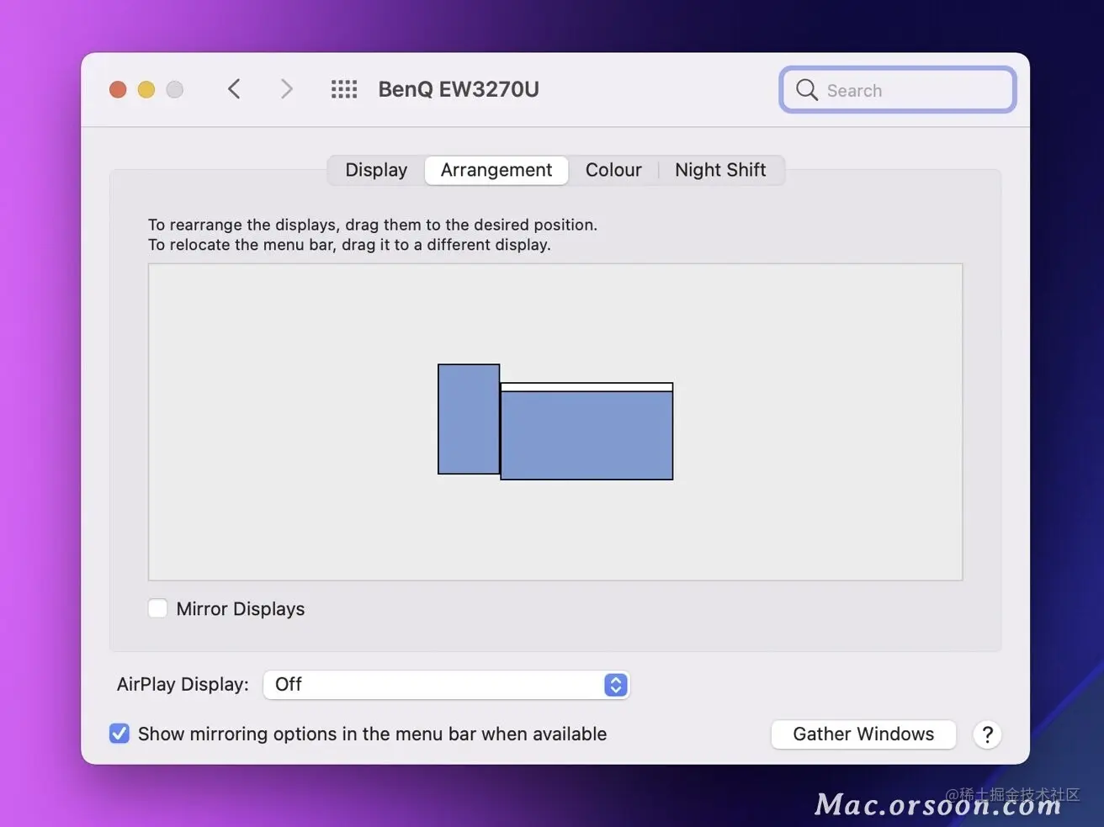Untick Show mirroring options in menu bar

[119, 734]
